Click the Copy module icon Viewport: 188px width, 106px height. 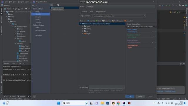(58, 5)
